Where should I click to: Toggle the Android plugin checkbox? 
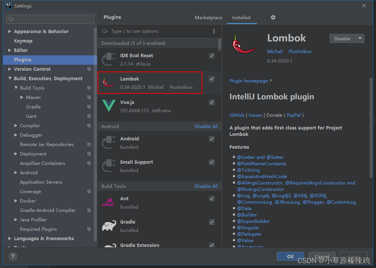(212, 139)
